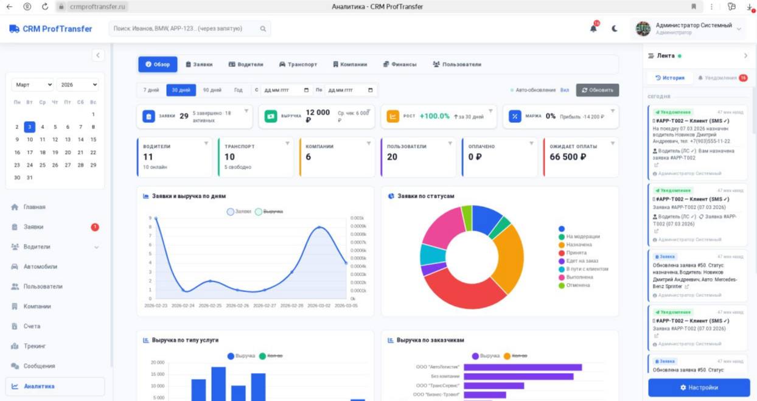Click the Обновить refresh button
Screen dimensions: 757x401
coord(597,89)
